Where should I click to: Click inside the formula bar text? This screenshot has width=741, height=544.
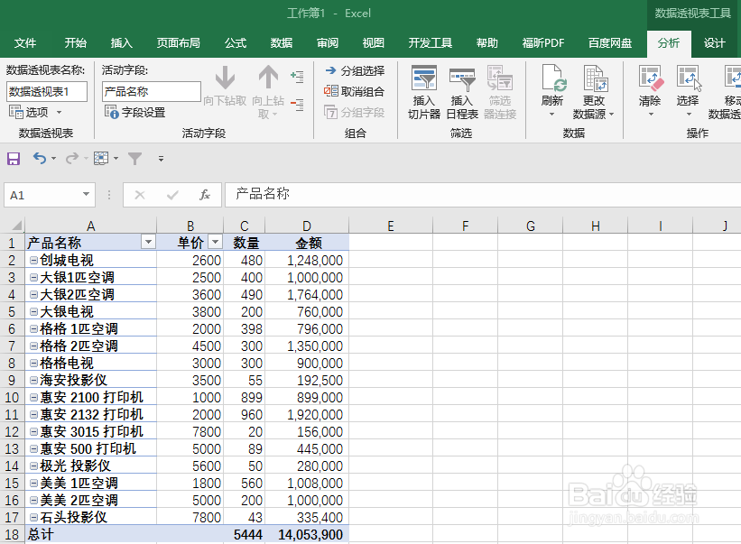(263, 194)
